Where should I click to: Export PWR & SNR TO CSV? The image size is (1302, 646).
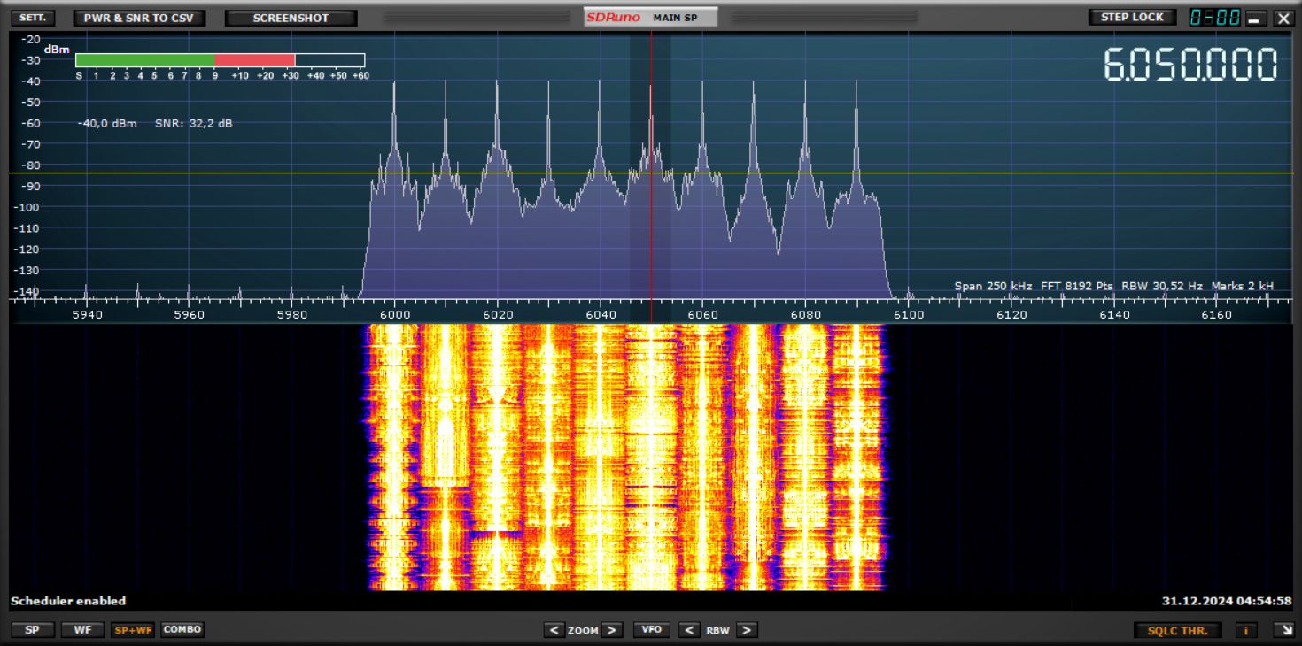(x=139, y=18)
